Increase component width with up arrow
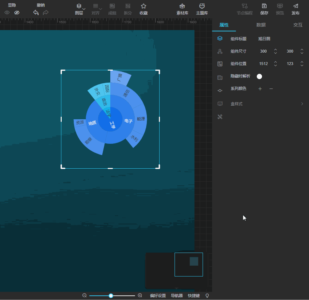The width and height of the screenshot is (309, 300). (275, 50)
